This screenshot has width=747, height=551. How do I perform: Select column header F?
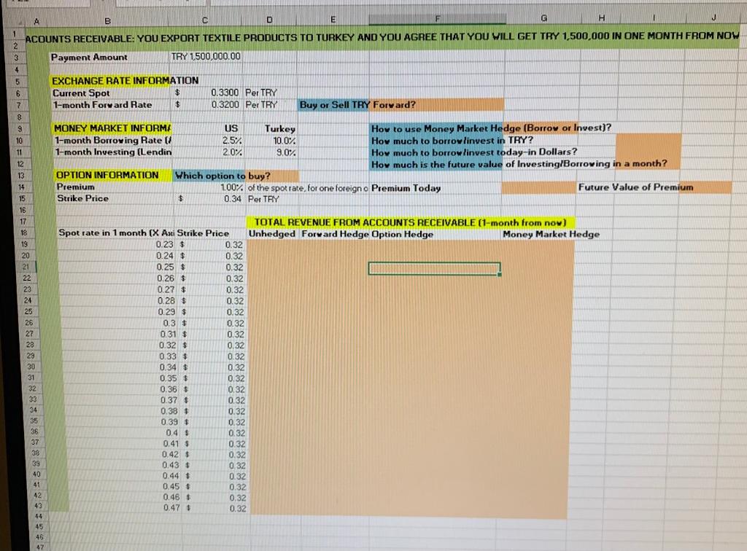[x=437, y=19]
